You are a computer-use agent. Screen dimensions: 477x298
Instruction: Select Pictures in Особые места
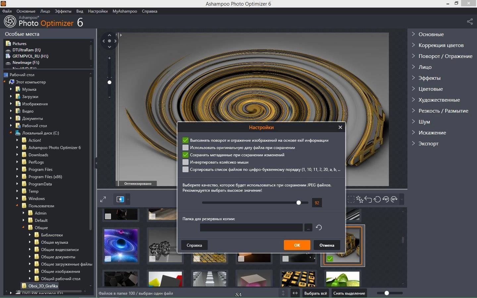(19, 43)
